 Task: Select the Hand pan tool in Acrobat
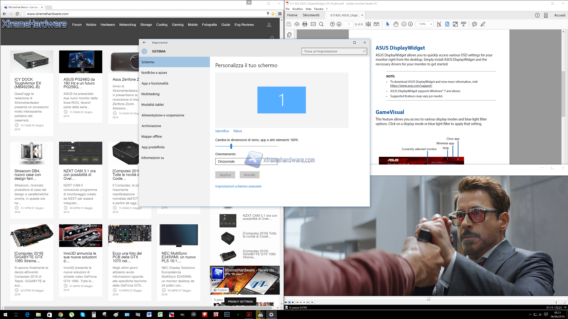point(396,24)
